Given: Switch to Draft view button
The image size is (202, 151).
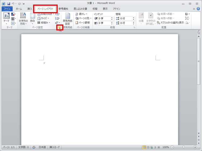Looking at the screenshot, I should (x=159, y=147).
